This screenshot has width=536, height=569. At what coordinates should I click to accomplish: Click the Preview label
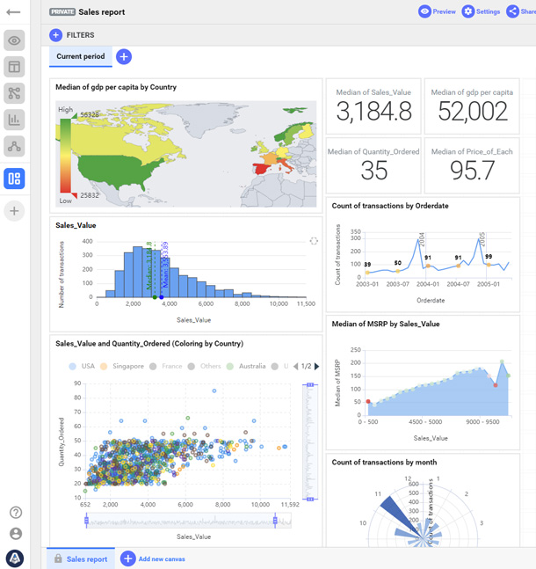[445, 11]
